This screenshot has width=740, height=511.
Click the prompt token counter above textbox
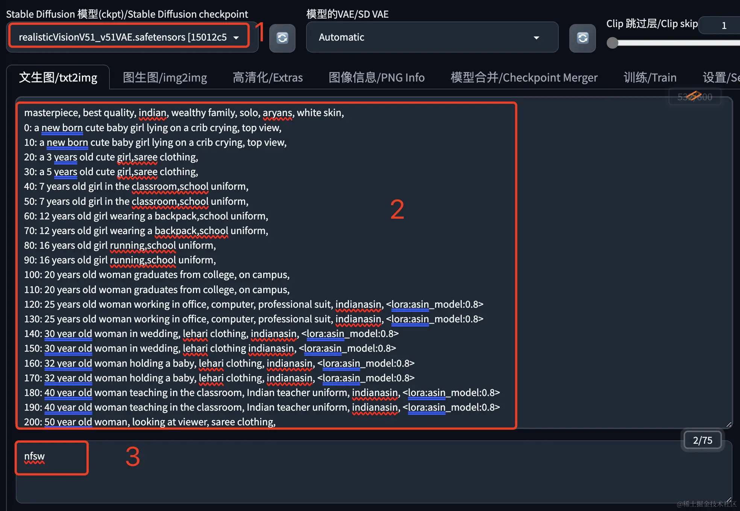[695, 97]
